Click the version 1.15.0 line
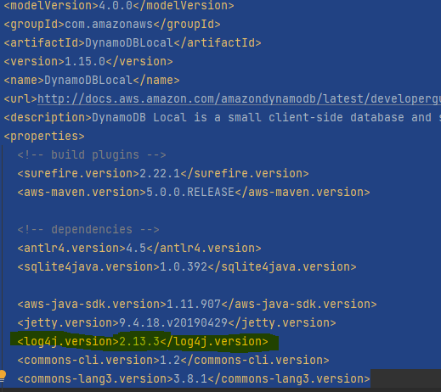Screen dimensions: 441x392 88,62
